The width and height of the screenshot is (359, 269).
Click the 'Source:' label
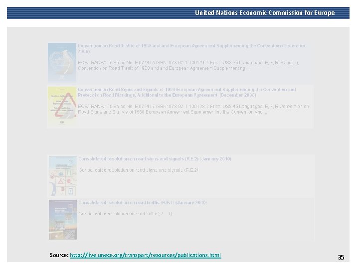59,255
